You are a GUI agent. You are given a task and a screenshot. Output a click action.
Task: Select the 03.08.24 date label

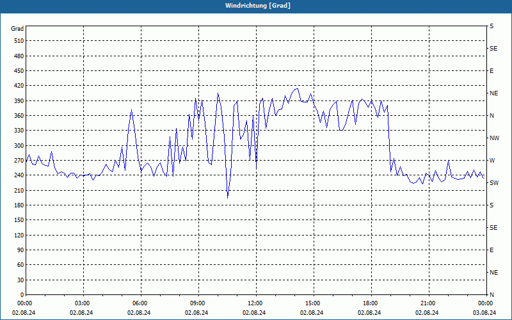pyautogui.click(x=484, y=313)
